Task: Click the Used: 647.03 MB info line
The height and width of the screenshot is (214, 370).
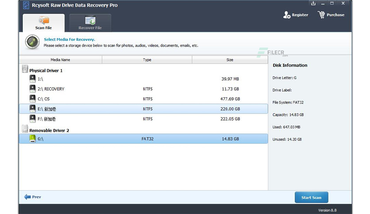Action: tap(286, 127)
